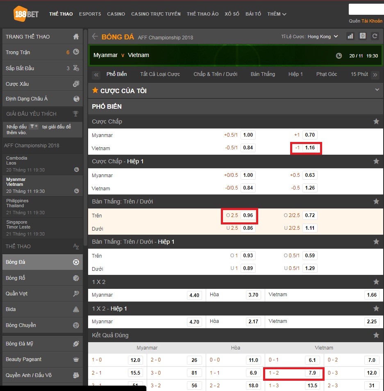Open Singapore Timor Leste match in sidebar
384x391 pixels.
click(x=43, y=228)
